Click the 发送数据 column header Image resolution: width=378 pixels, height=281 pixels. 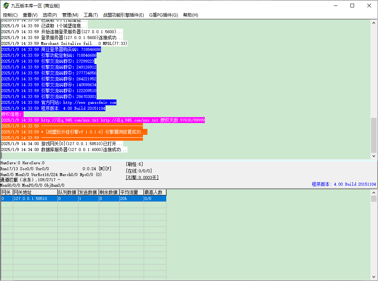[x=88, y=192]
